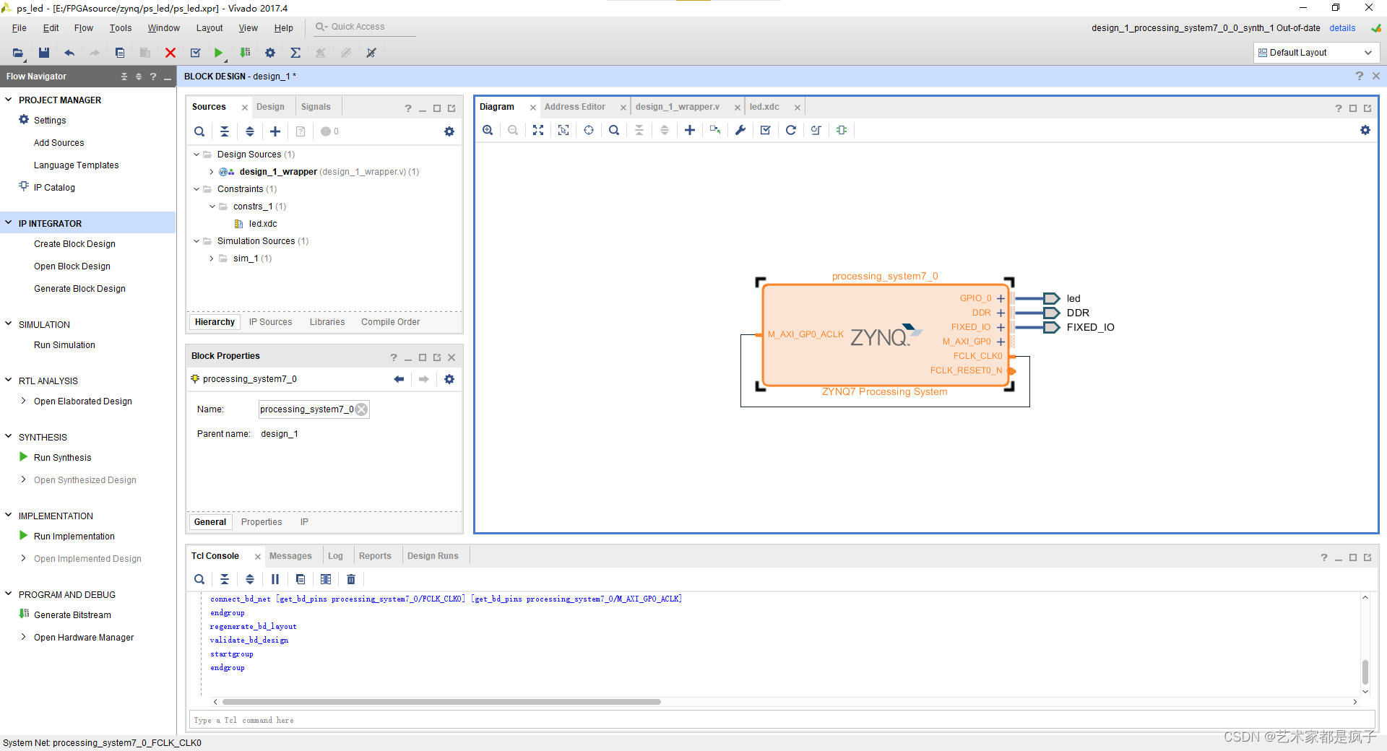Click the Search magnifier in diagram toolbar

(x=614, y=130)
